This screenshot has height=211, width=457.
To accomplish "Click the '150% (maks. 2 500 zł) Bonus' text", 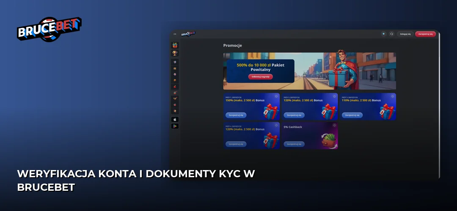I will (x=245, y=100).
